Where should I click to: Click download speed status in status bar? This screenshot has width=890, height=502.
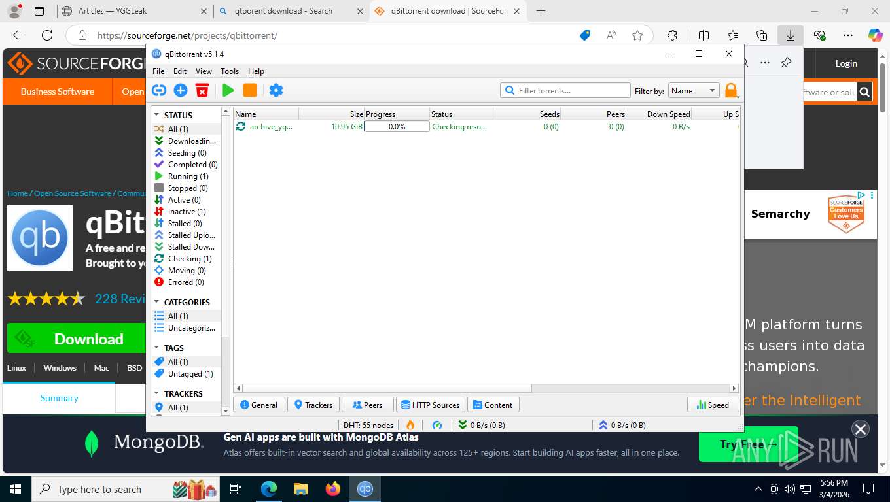pos(482,425)
